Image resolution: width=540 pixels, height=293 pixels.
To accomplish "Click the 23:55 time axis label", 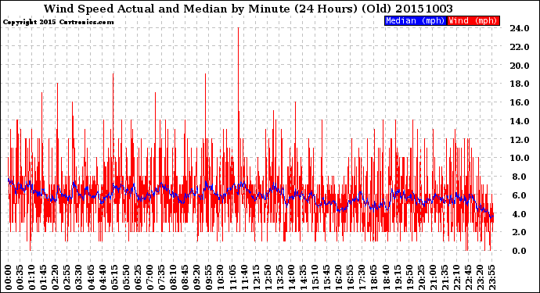I will [x=491, y=277].
